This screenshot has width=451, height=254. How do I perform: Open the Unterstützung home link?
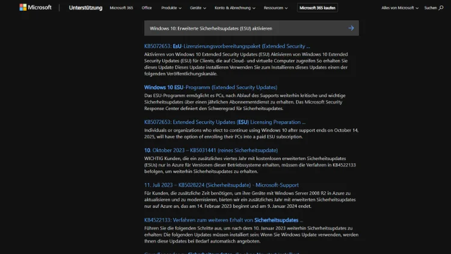[85, 8]
